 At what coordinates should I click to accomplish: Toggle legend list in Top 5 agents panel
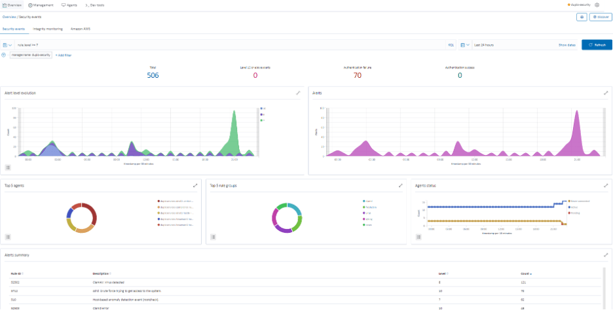pos(8,237)
